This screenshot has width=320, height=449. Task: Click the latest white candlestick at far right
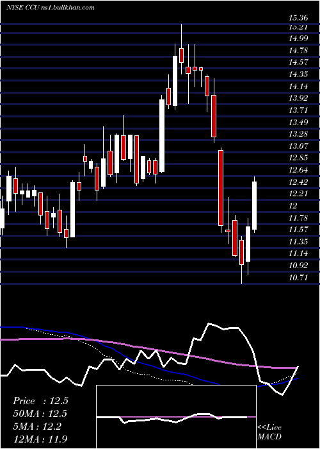point(254,205)
